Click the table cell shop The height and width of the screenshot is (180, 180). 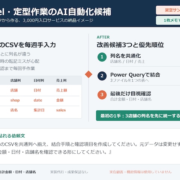pos(15,100)
